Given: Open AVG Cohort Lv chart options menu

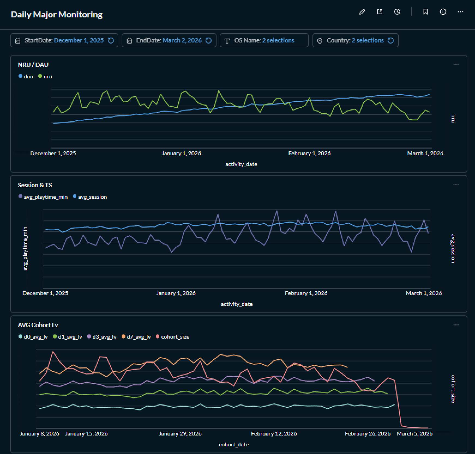Looking at the screenshot, I should click(456, 325).
